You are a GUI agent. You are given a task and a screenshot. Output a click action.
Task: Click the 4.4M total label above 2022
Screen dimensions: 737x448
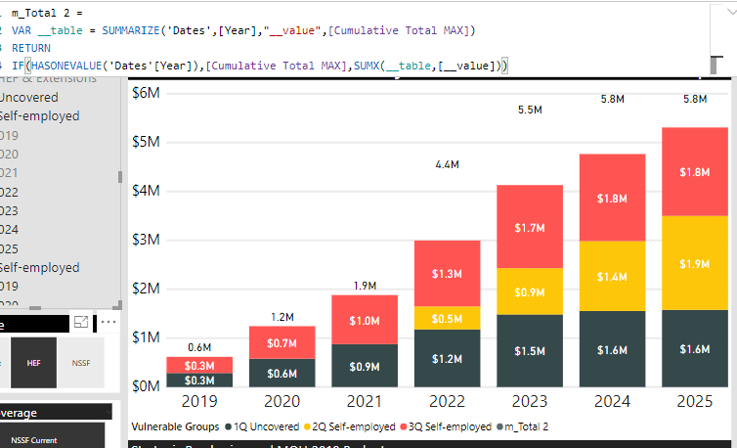(447, 164)
